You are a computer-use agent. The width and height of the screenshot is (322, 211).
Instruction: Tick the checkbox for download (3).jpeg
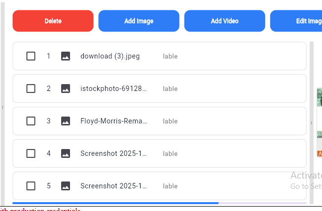31,56
